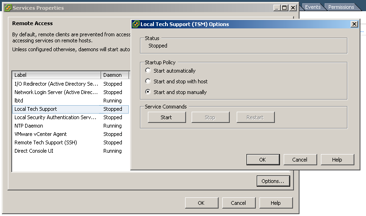This screenshot has width=366, height=216.
Task: Open Help in the TSM Options dialog
Action: click(x=337, y=160)
